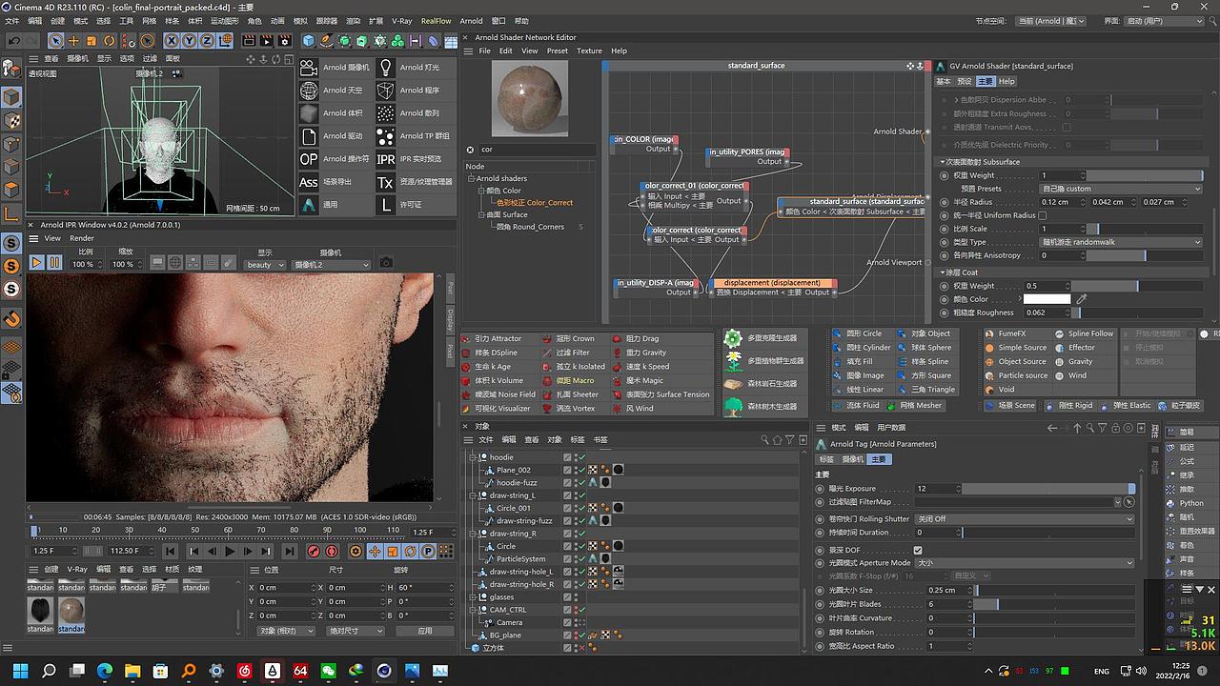
Task: Click the forest tree generator icon
Action: tap(733, 407)
